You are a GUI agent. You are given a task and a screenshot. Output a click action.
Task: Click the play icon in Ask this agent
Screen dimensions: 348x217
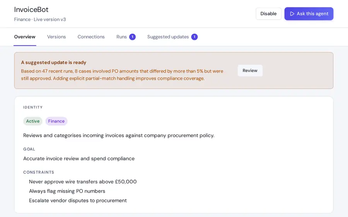(x=292, y=14)
